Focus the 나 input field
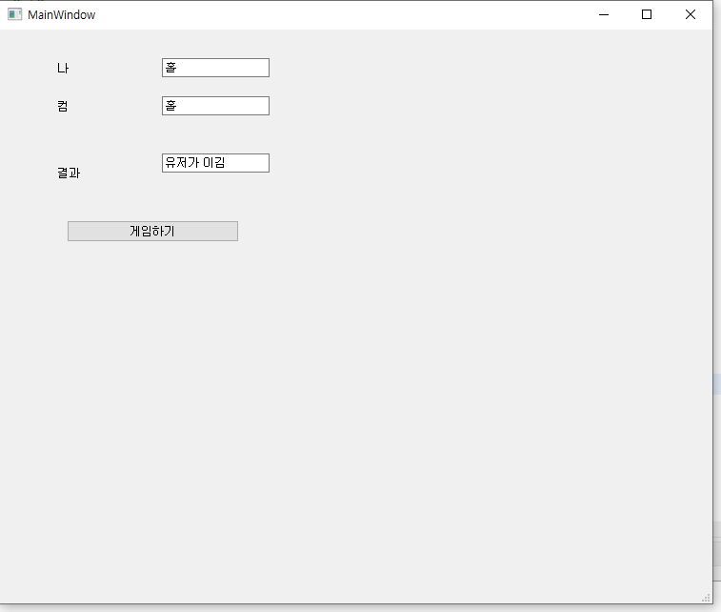The width and height of the screenshot is (721, 612). click(215, 68)
